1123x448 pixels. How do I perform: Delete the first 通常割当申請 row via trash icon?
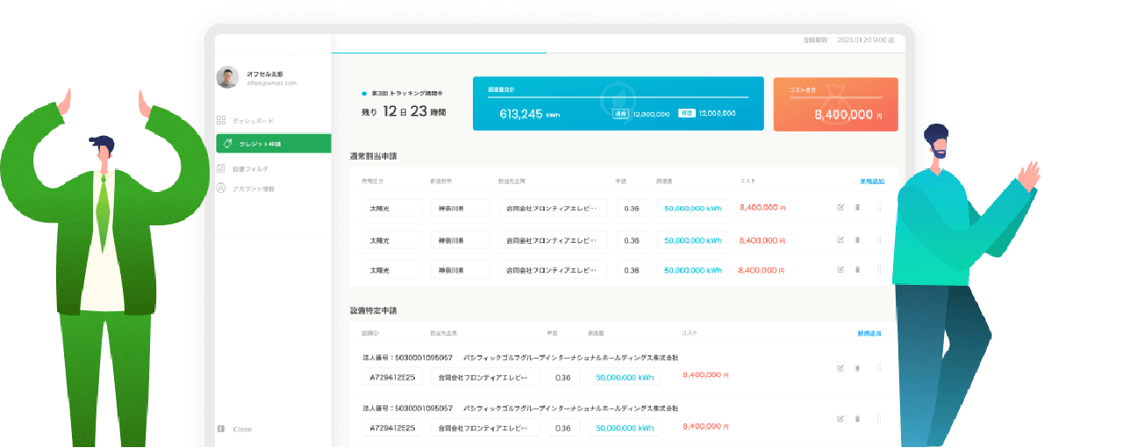coord(857,208)
